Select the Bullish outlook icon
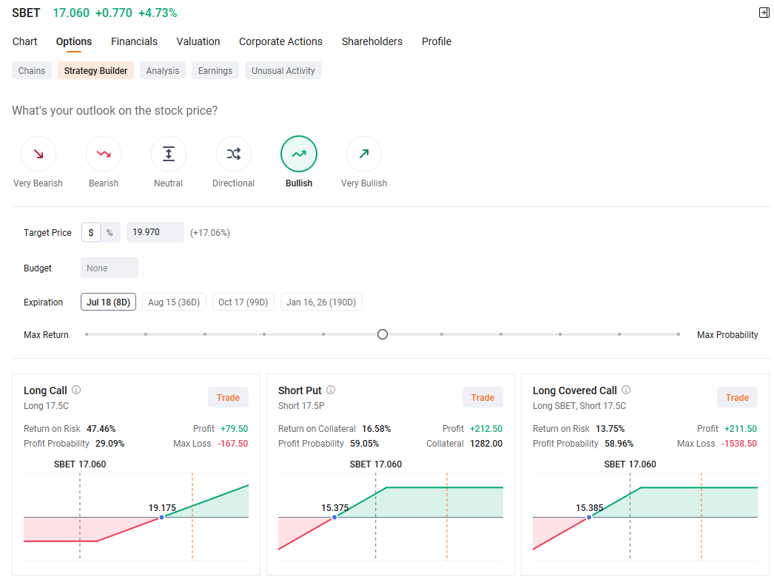The width and height of the screenshot is (774, 582). 299,154
